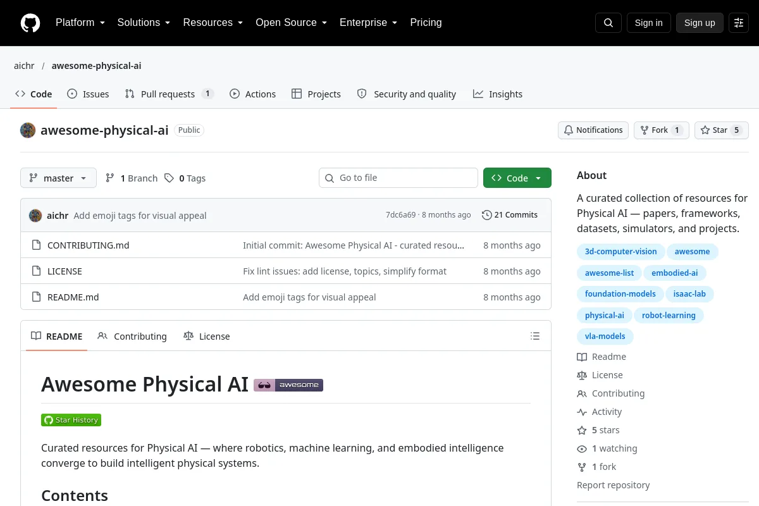Click the book icon next to Readme
This screenshot has width=759, height=506.
[x=582, y=357]
